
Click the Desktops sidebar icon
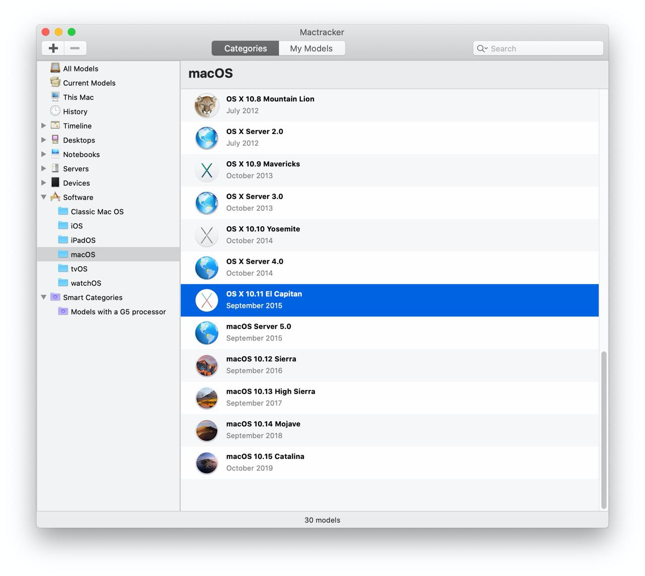55,140
